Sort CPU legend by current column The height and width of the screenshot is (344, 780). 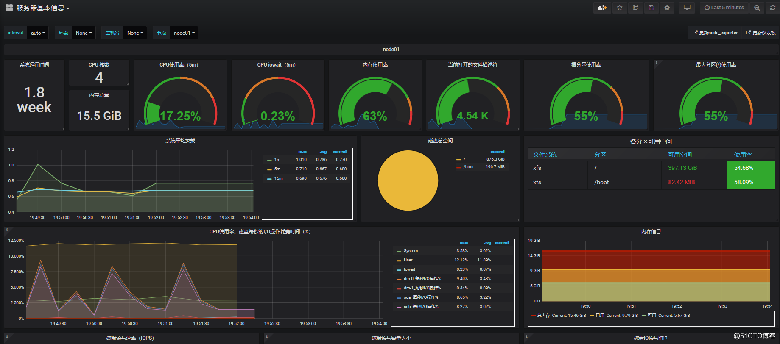[x=502, y=243]
